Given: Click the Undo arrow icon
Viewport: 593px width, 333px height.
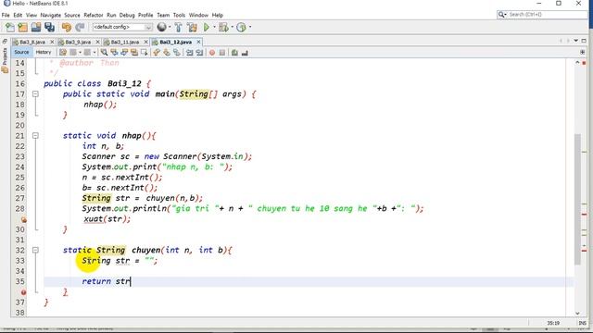Looking at the screenshot, I should 67,27.
